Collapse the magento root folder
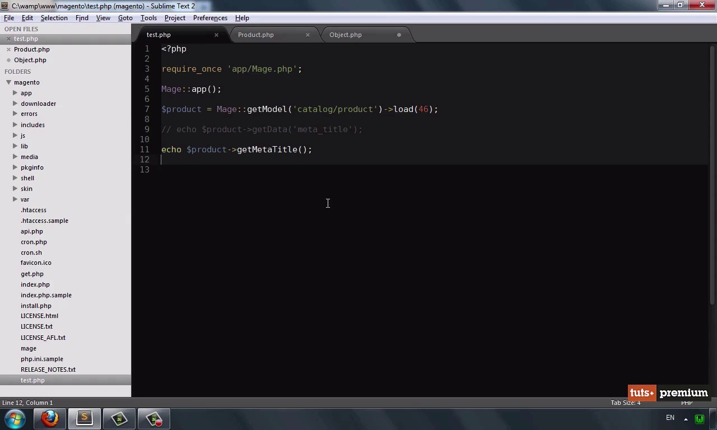This screenshot has height=430, width=717. [x=8, y=82]
